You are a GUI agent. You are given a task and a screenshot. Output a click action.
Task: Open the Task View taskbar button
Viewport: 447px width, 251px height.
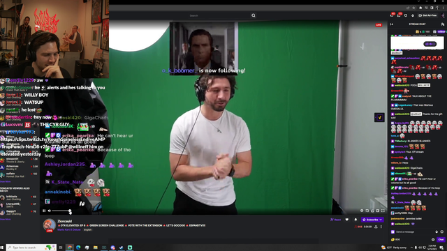(x=61, y=248)
